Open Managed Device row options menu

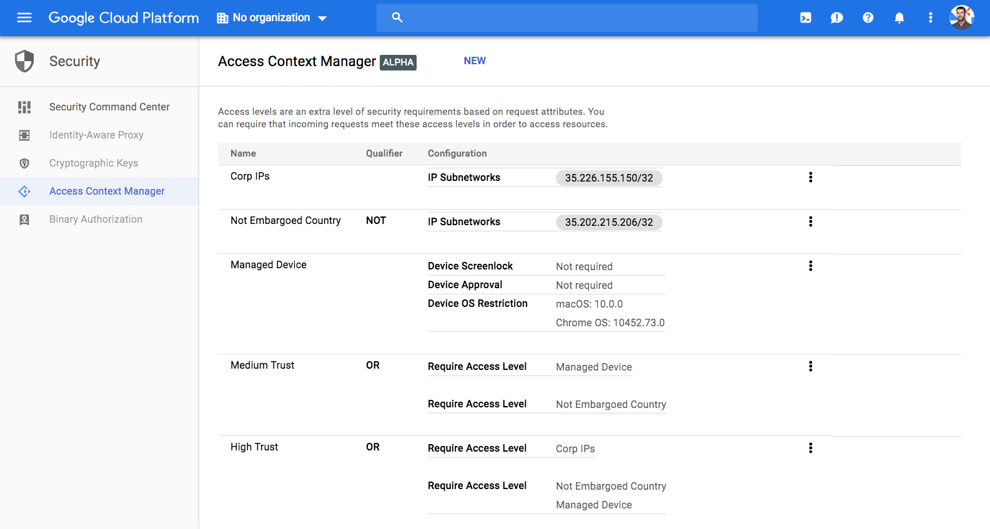[x=811, y=266]
